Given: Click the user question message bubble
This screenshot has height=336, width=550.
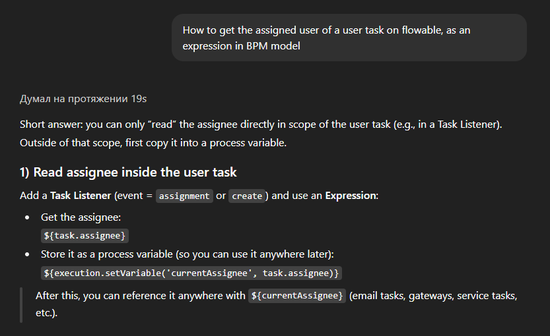Looking at the screenshot, I should pyautogui.click(x=349, y=38).
